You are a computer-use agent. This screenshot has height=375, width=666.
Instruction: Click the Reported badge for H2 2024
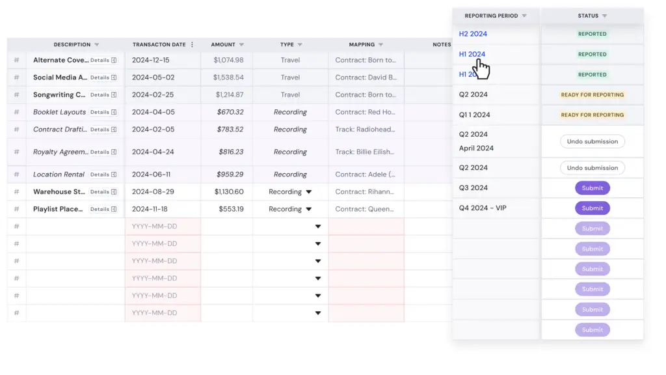[592, 34]
